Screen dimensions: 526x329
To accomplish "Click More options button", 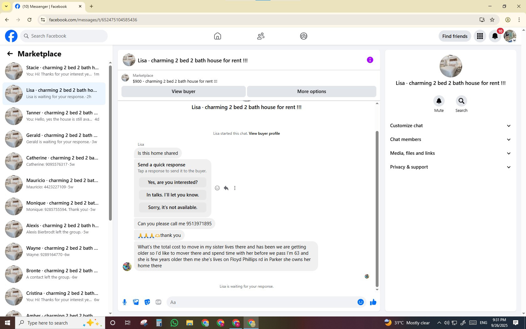I will 312,91.
